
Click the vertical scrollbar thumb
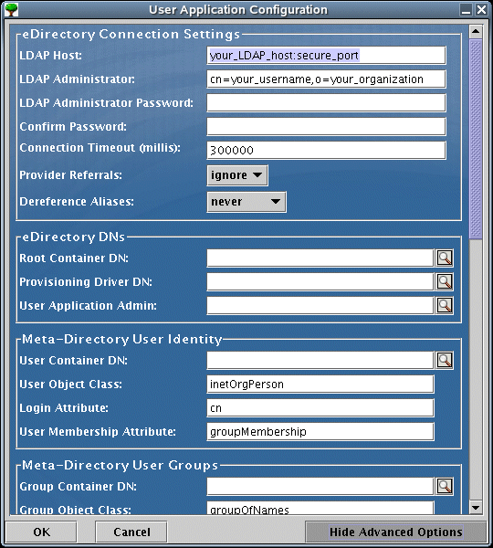tap(476, 139)
